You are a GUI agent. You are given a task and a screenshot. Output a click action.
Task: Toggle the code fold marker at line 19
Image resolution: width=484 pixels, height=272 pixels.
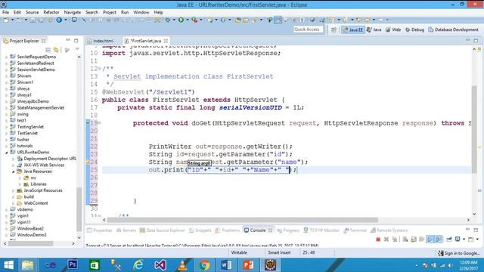[x=99, y=123]
